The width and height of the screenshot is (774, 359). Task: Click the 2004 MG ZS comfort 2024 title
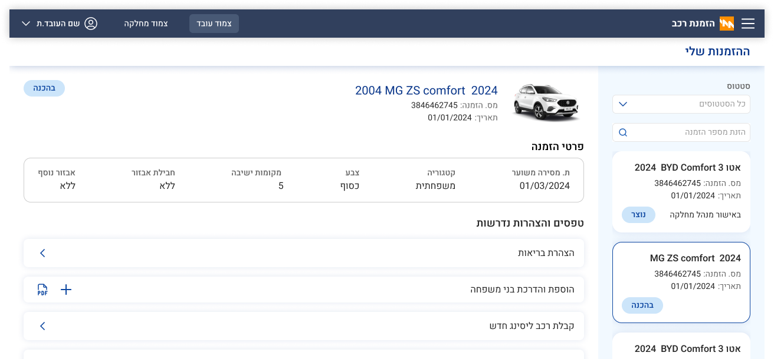tap(426, 91)
